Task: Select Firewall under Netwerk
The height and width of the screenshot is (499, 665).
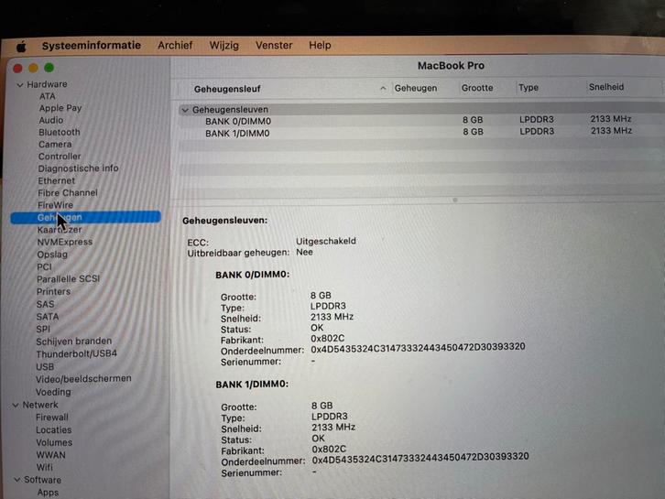Action: tap(51, 418)
